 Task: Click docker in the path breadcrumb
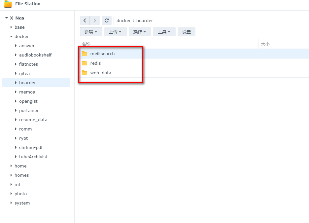[x=123, y=20]
